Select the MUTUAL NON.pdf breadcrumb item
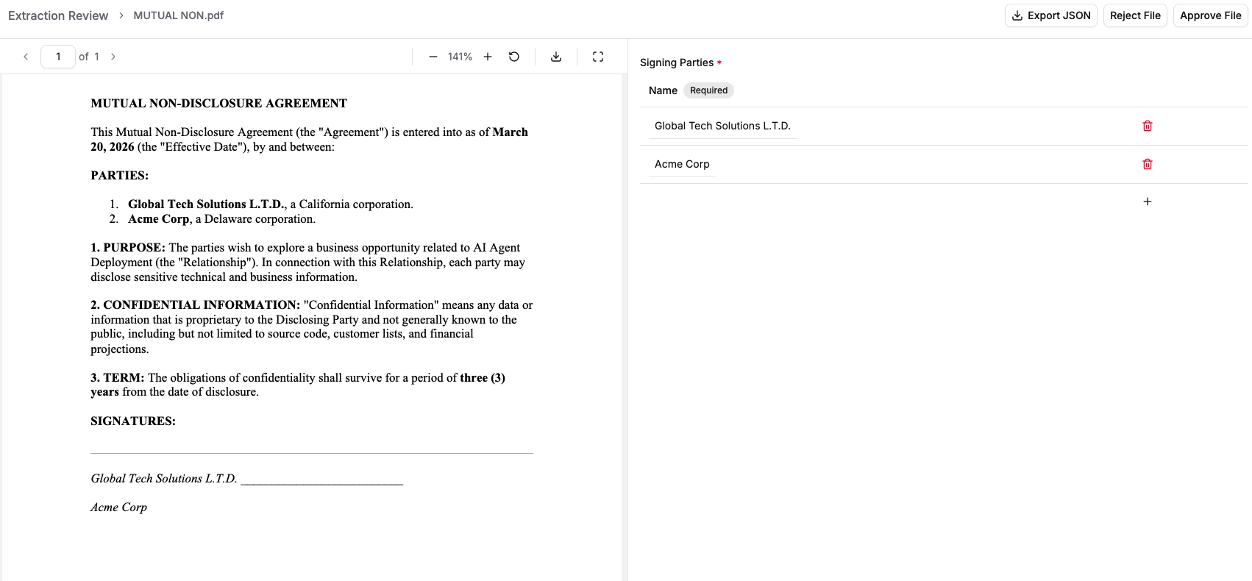This screenshot has width=1252, height=581. pos(178,15)
